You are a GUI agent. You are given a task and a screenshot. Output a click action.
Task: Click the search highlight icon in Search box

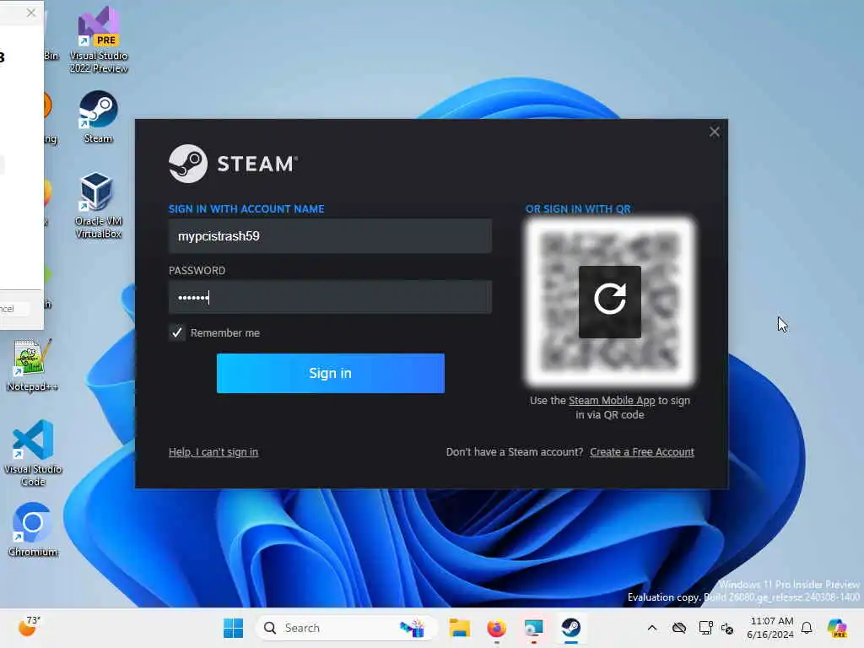[x=412, y=628]
